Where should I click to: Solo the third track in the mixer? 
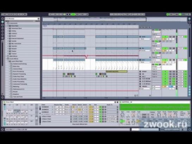click(x=171, y=60)
